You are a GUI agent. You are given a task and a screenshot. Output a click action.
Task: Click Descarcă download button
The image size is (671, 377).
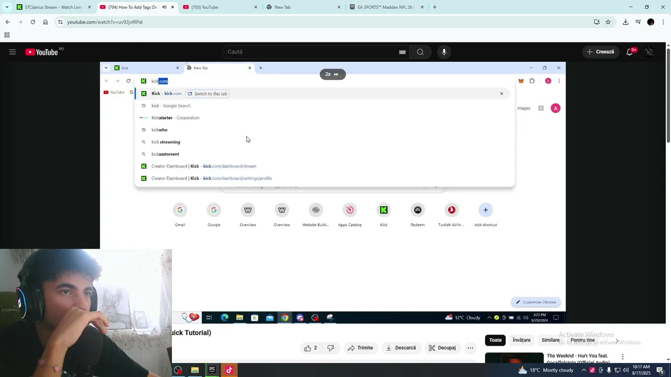[401, 348]
